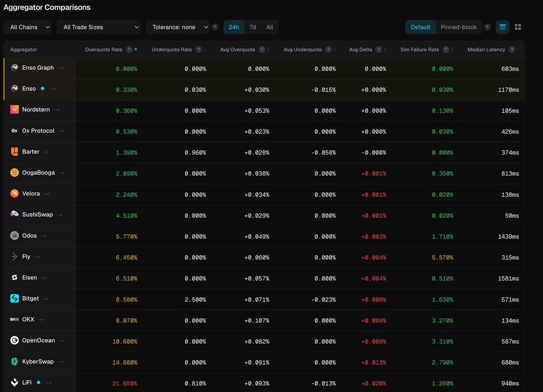
Task: Click the OogaBooga logo icon
Action: point(14,173)
